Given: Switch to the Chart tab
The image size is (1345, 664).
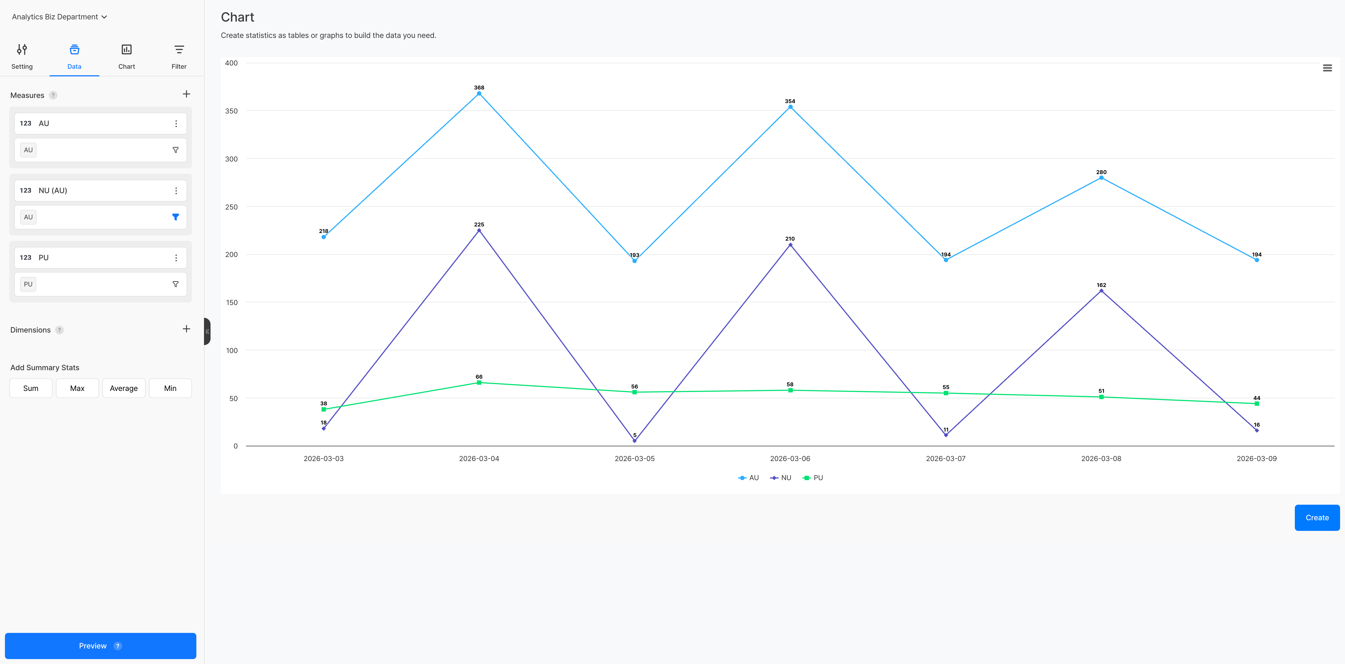Looking at the screenshot, I should [126, 56].
